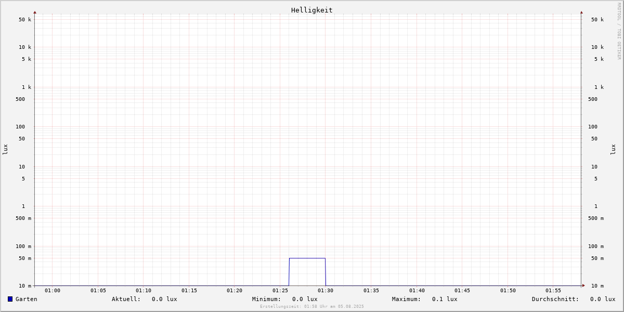624x312 pixels.
Task: Select the '5 k' label on left axis
Action: (x=27, y=59)
